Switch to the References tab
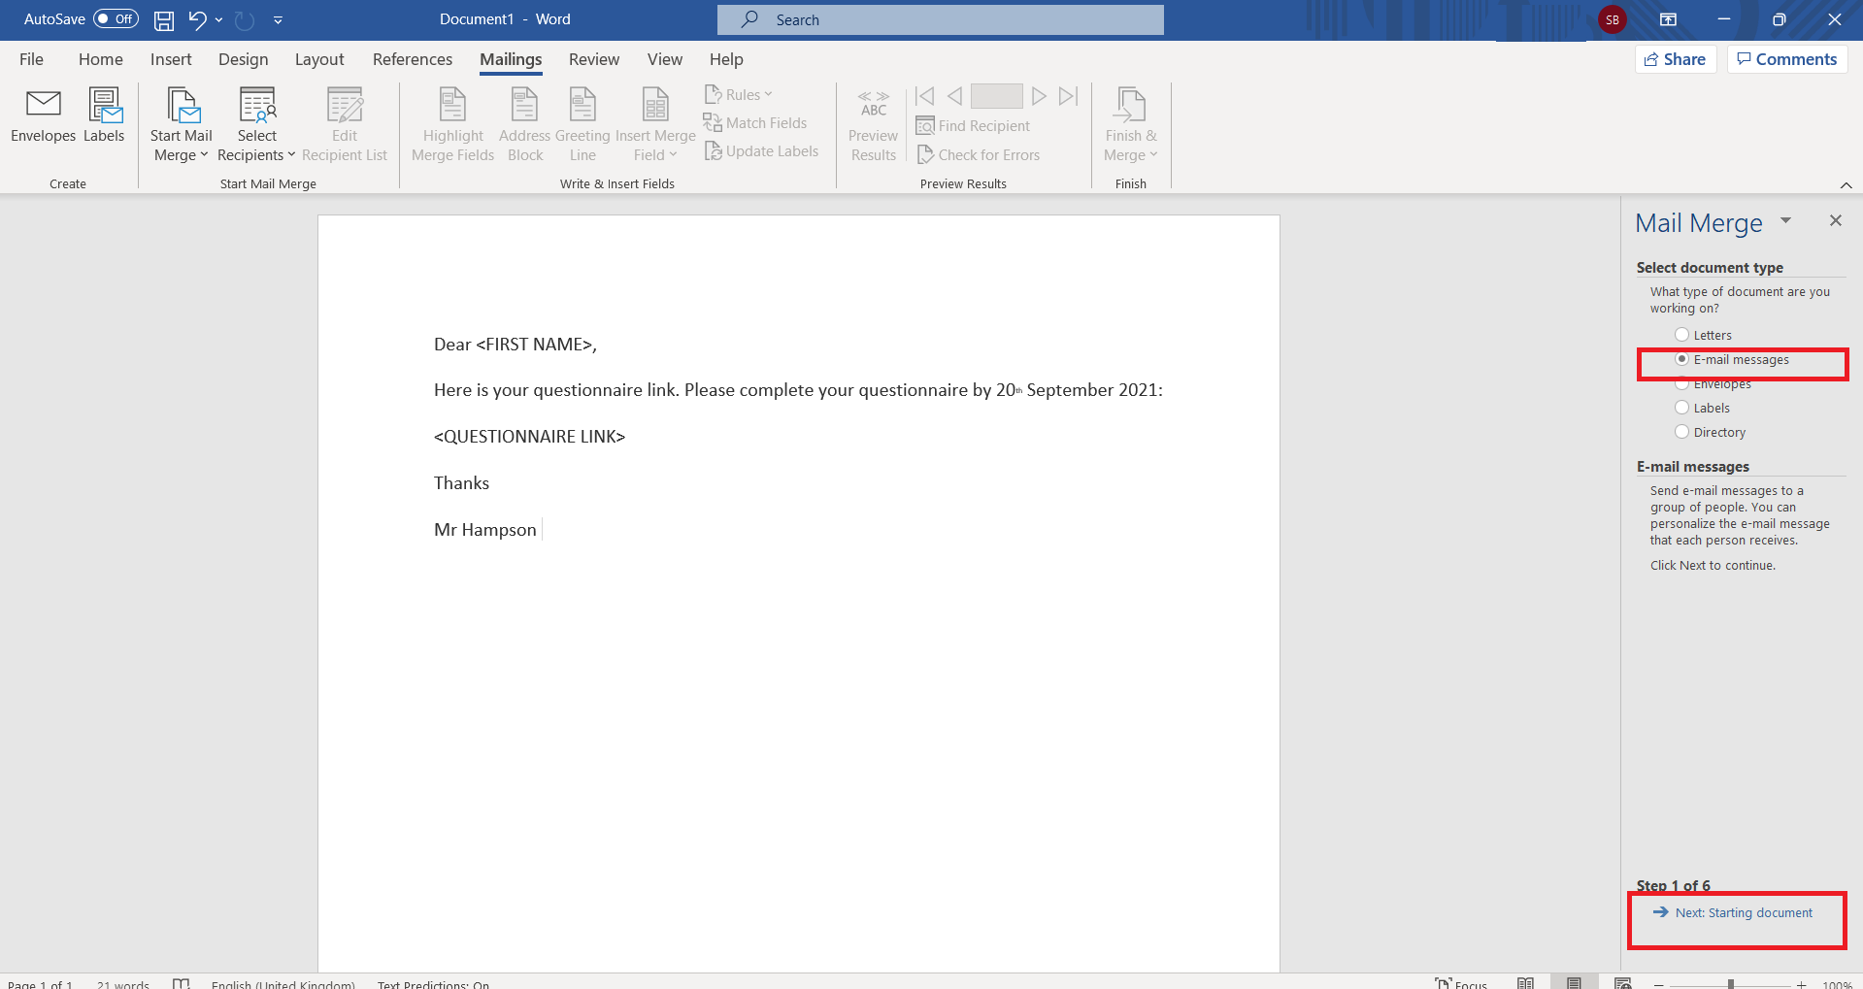Screen dimensions: 1863x989 coord(413,59)
